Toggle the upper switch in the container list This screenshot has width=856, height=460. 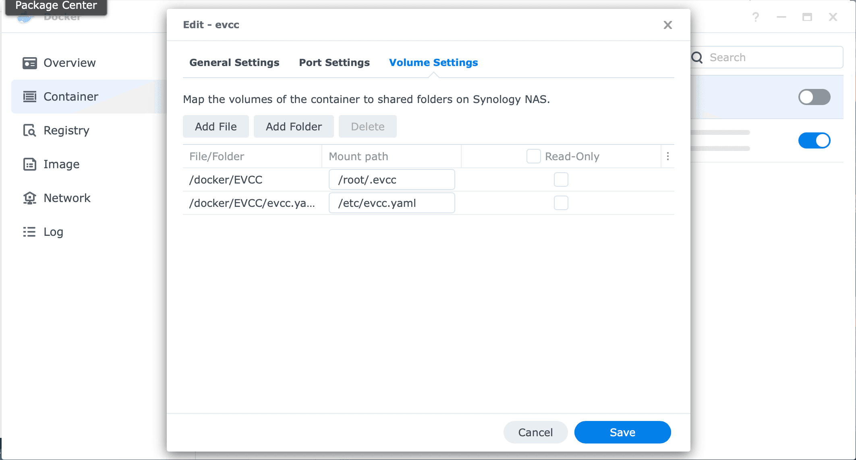point(813,97)
